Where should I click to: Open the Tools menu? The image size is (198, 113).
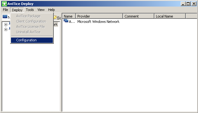(x=30, y=10)
